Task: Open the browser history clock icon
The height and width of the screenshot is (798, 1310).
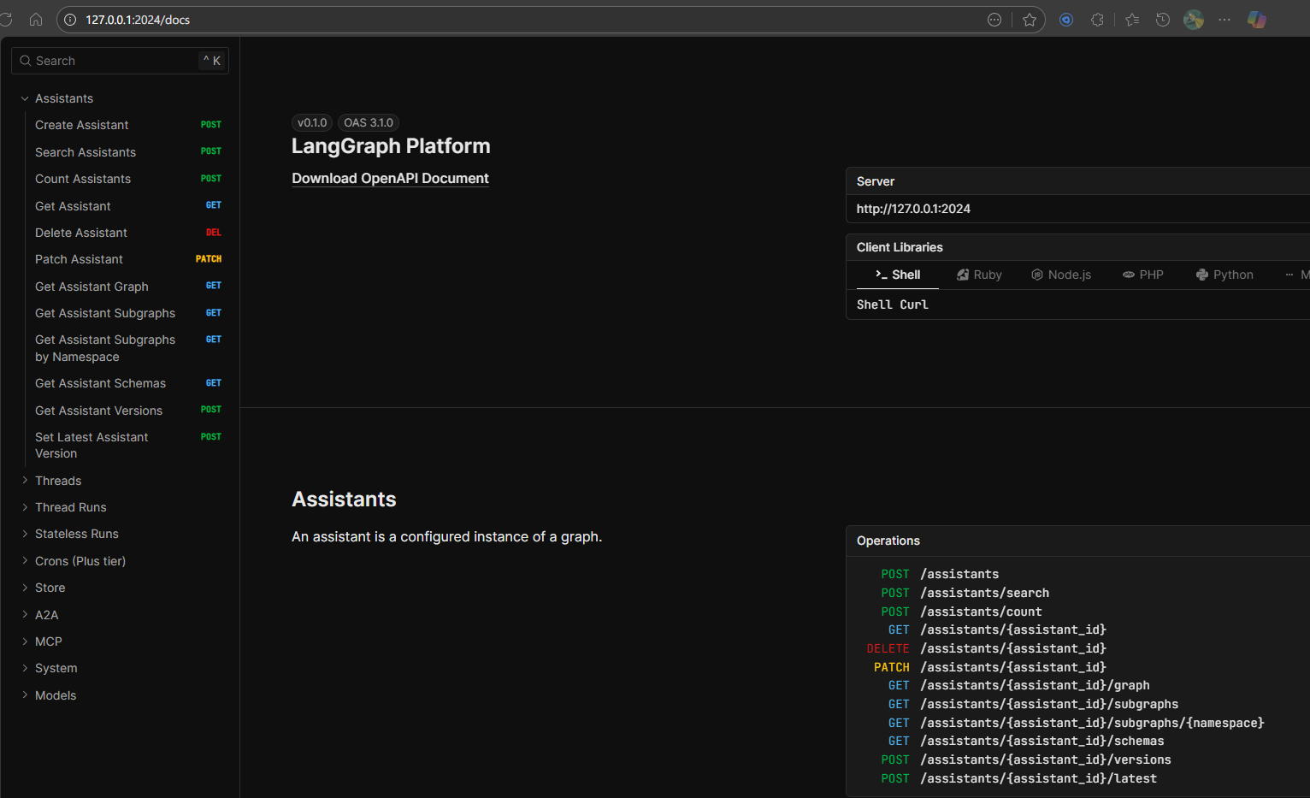Action: point(1163,20)
